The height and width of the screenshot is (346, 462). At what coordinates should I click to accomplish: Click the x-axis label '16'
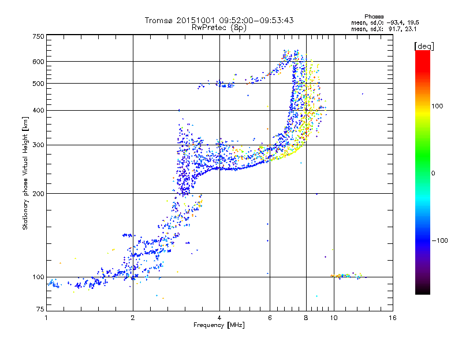point(393,318)
